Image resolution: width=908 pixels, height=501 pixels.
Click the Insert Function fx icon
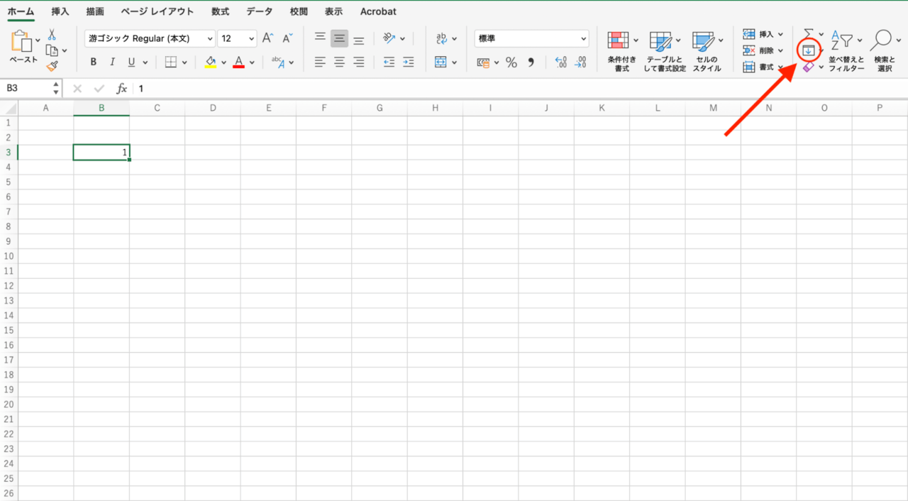[x=121, y=89]
